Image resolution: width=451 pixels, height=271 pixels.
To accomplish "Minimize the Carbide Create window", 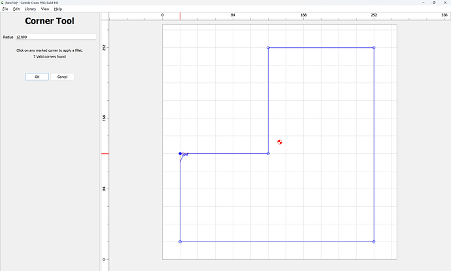I will coord(424,3).
